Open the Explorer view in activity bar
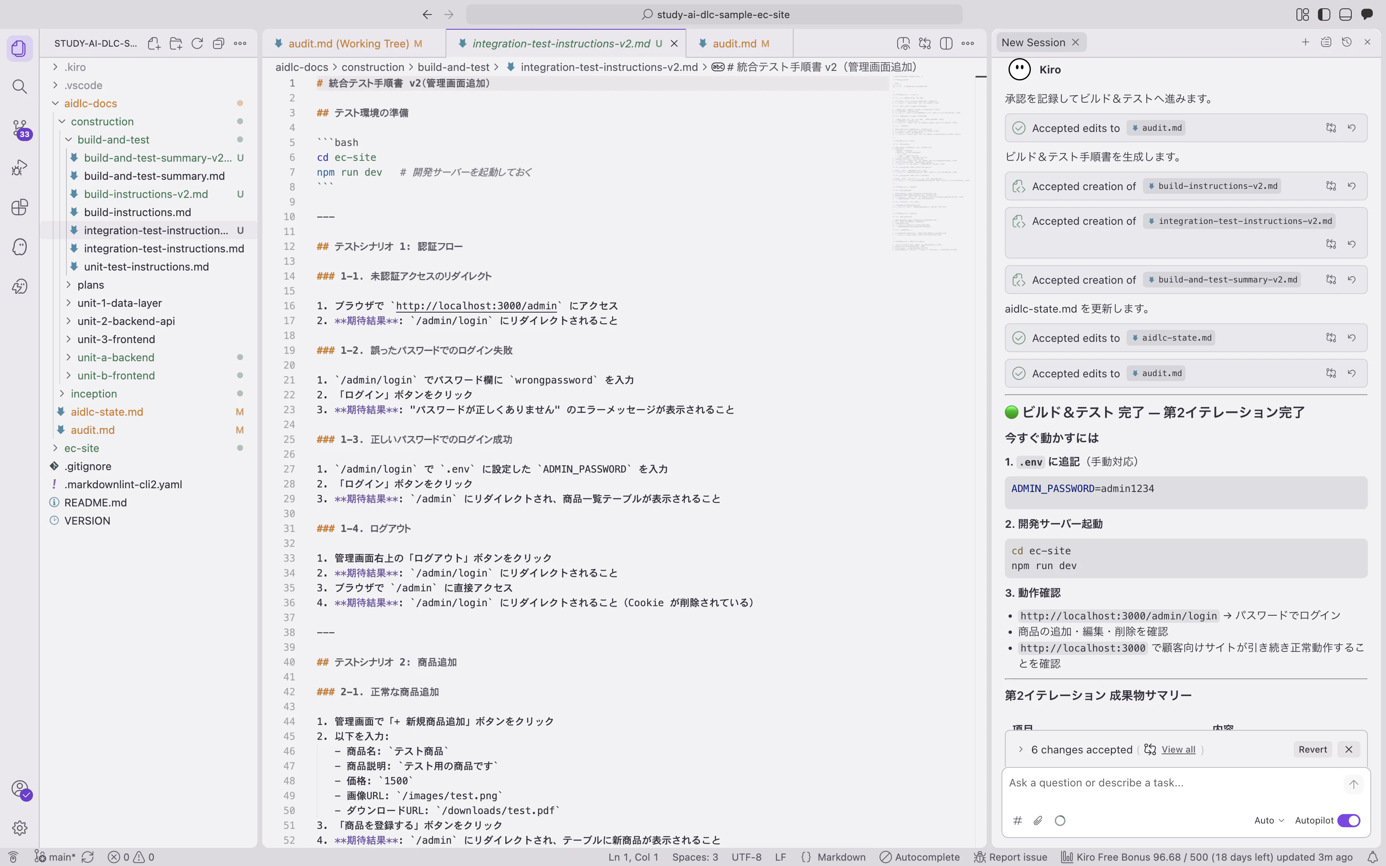Screen dimensions: 1386x866 [19, 48]
